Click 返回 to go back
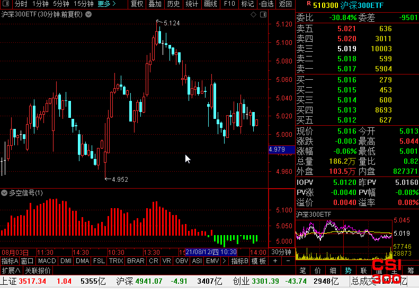The image size is (419, 289). pos(285,4)
